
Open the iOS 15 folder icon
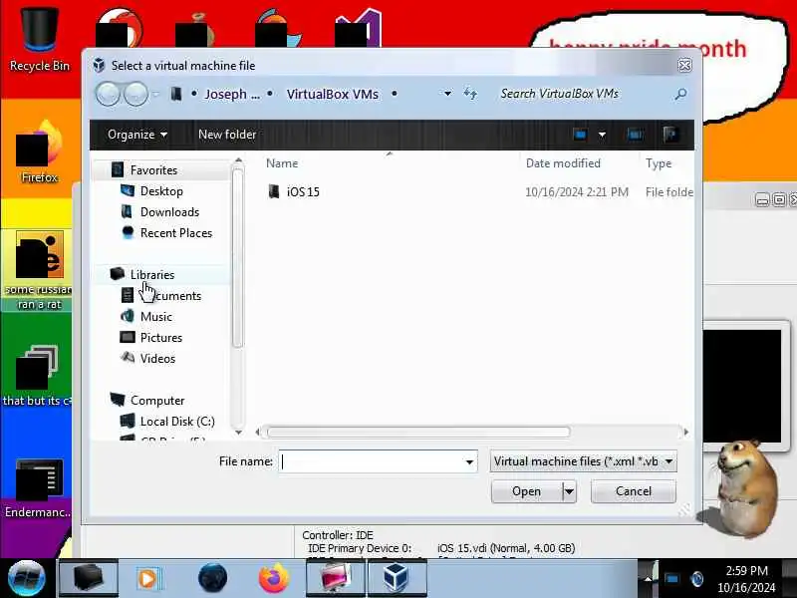(273, 191)
